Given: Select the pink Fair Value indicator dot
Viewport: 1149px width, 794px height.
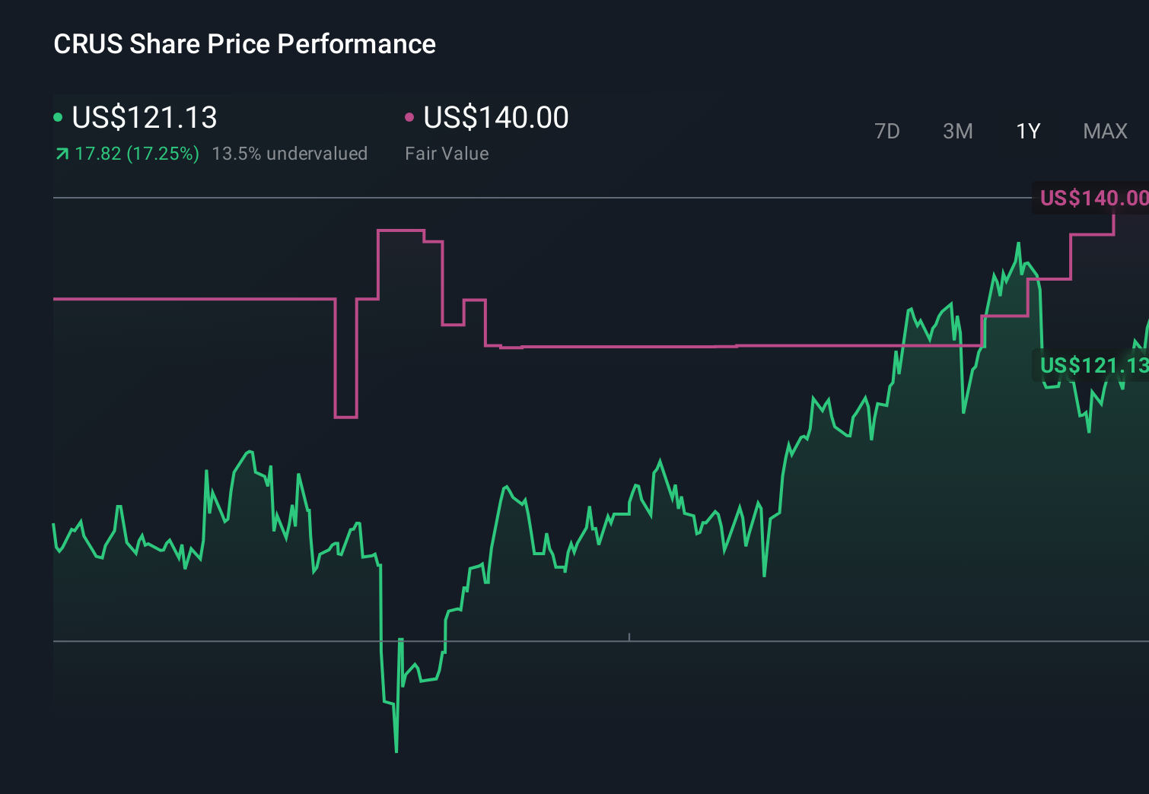Looking at the screenshot, I should [x=410, y=116].
